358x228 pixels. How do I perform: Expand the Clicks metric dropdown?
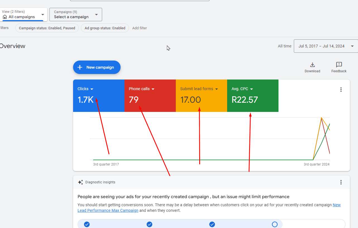pos(92,89)
